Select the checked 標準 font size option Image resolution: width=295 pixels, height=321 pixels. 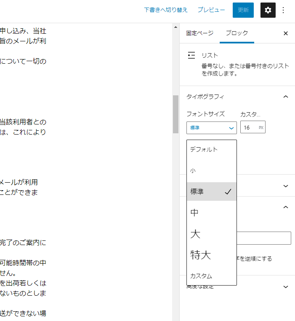click(x=211, y=192)
